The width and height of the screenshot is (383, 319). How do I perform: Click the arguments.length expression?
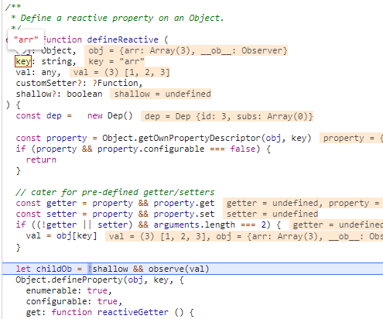point(194,225)
